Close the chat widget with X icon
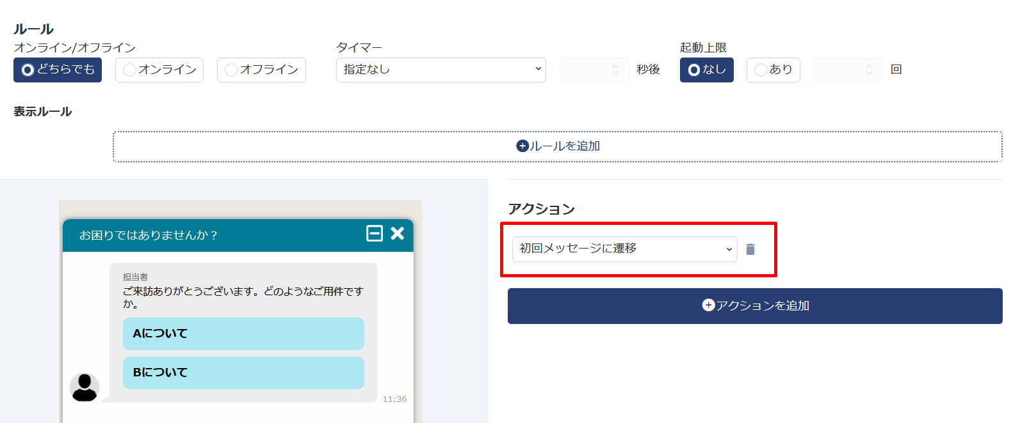This screenshot has height=423, width=1020. point(398,233)
